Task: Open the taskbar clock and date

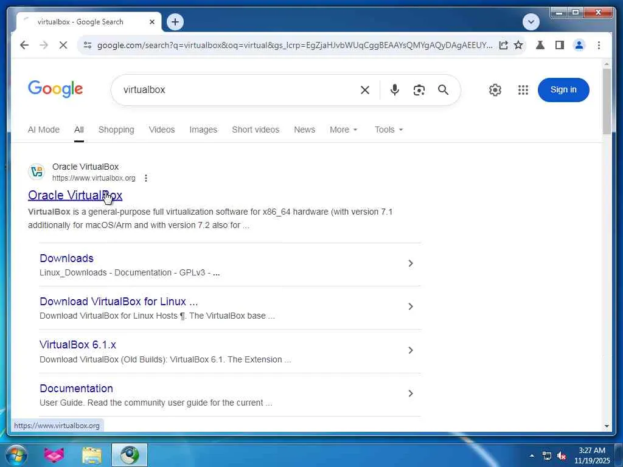Action: coord(592,455)
